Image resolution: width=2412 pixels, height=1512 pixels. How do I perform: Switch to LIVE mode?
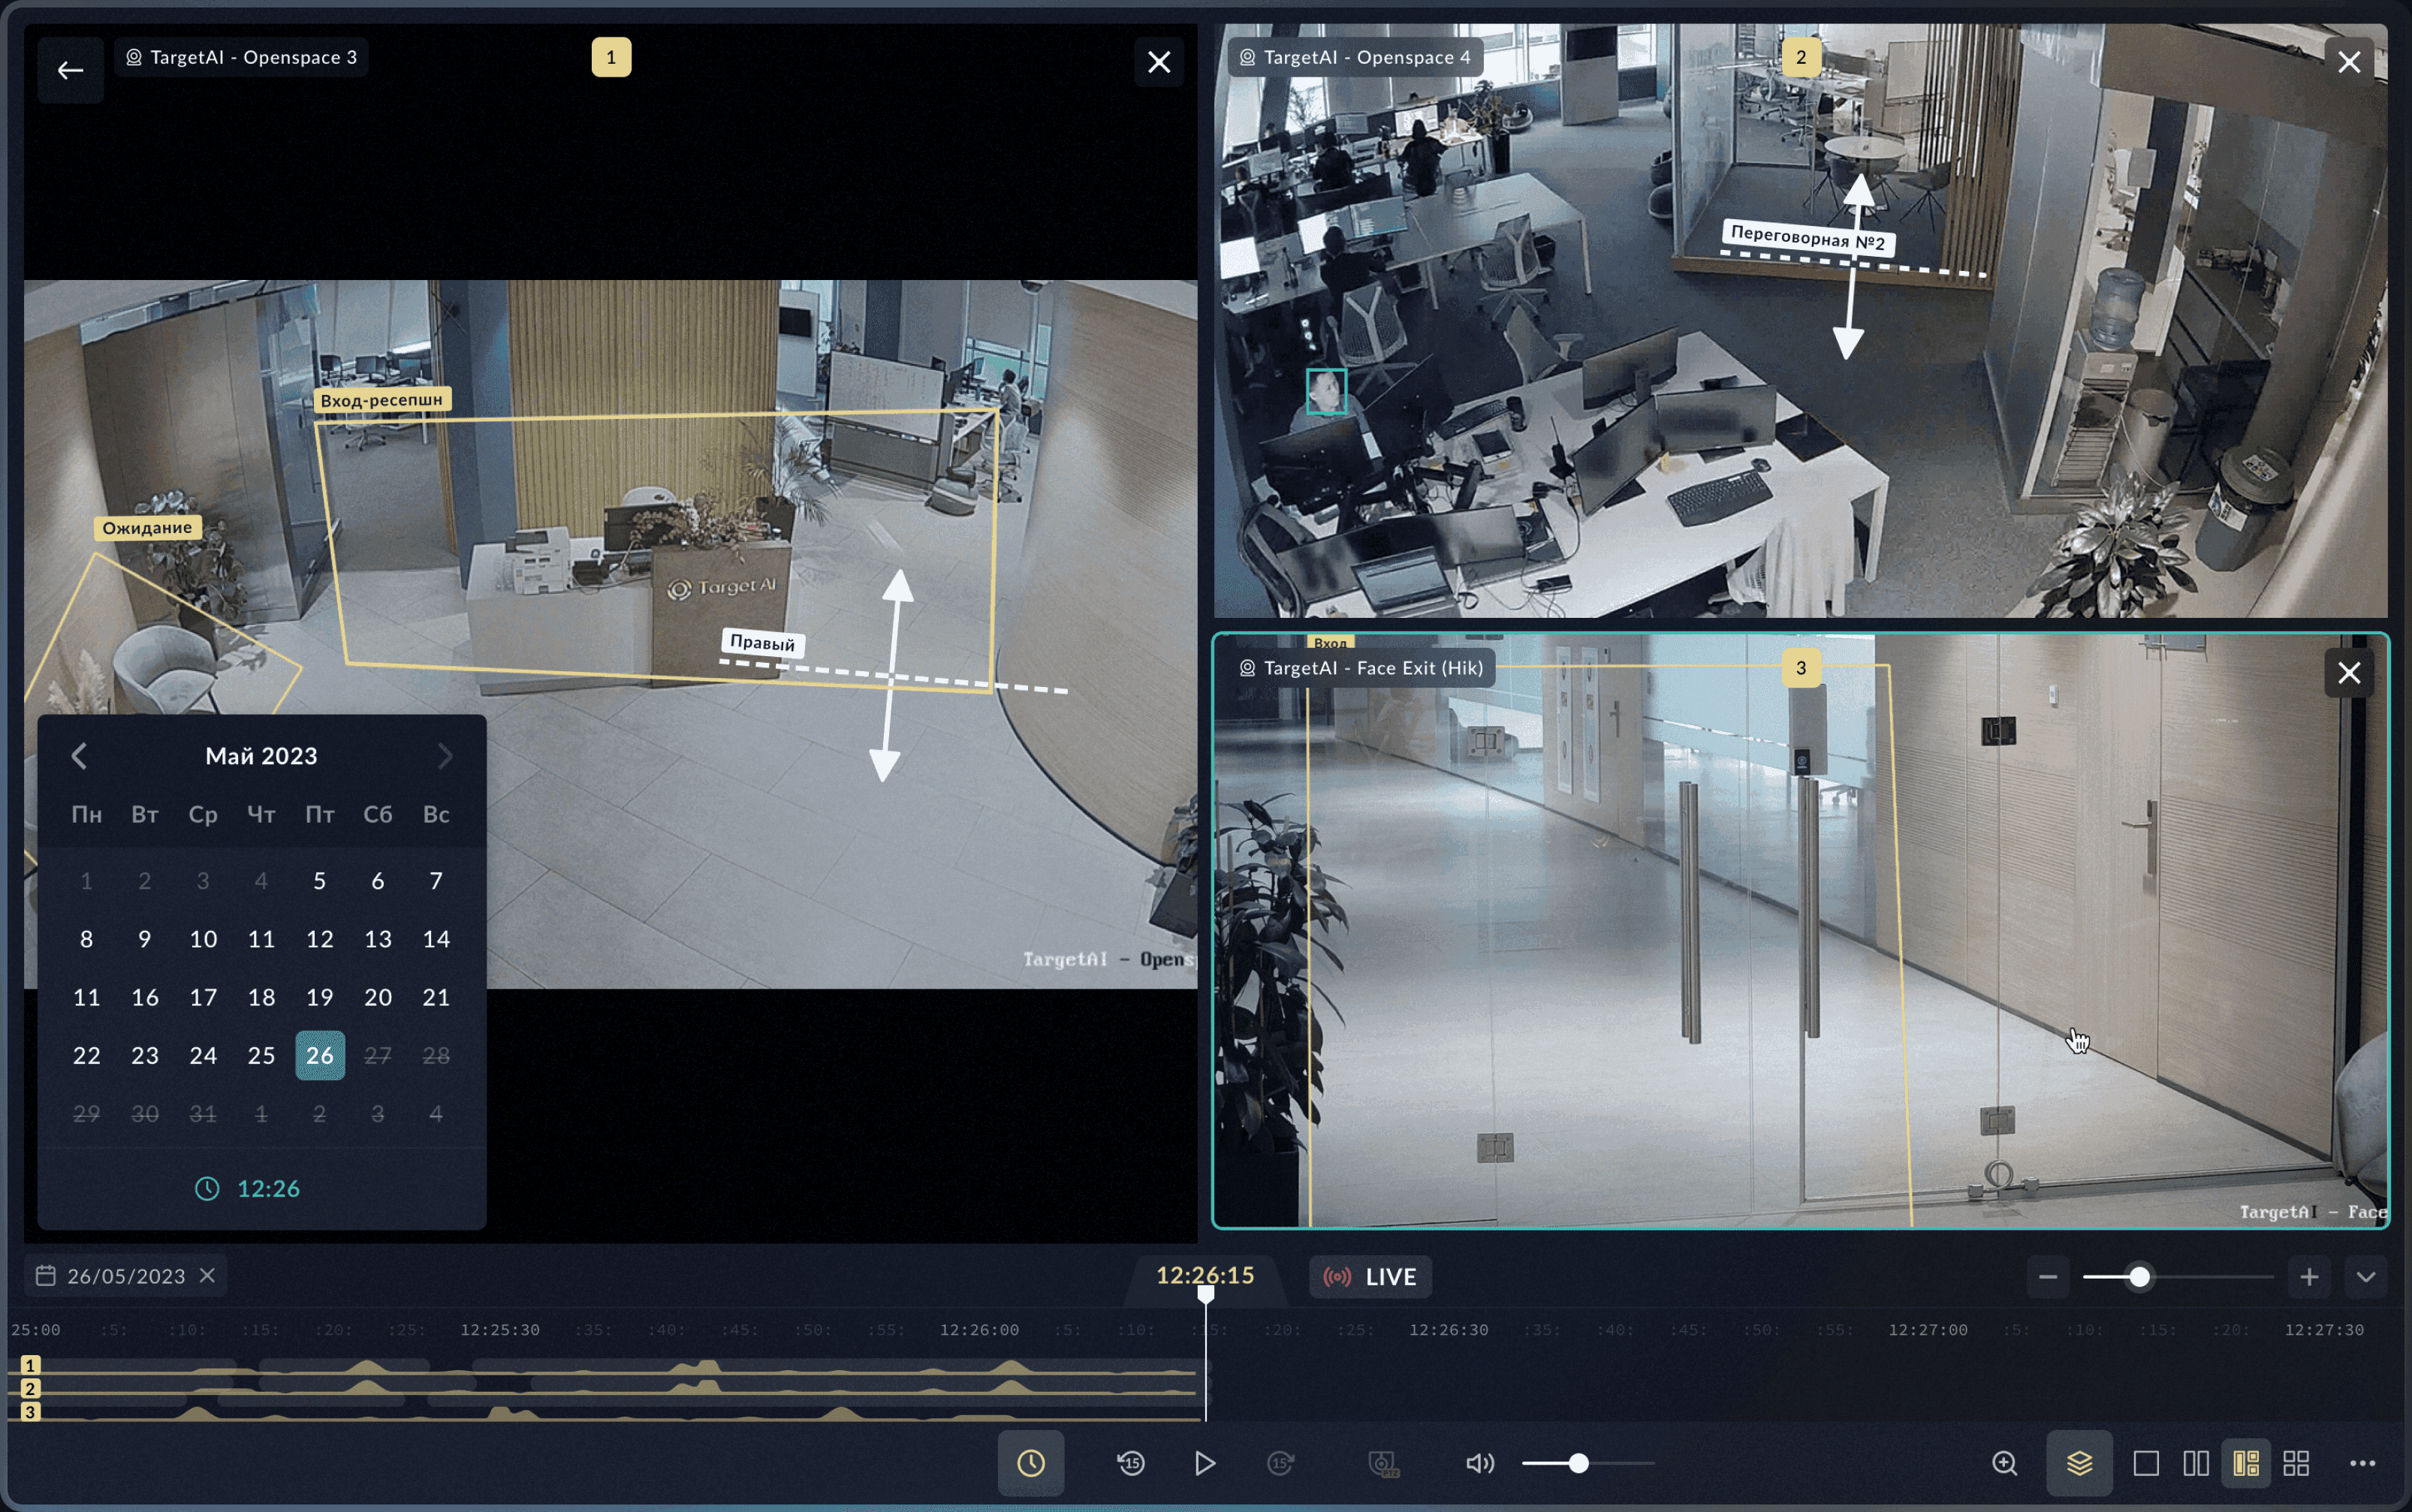1370,1276
